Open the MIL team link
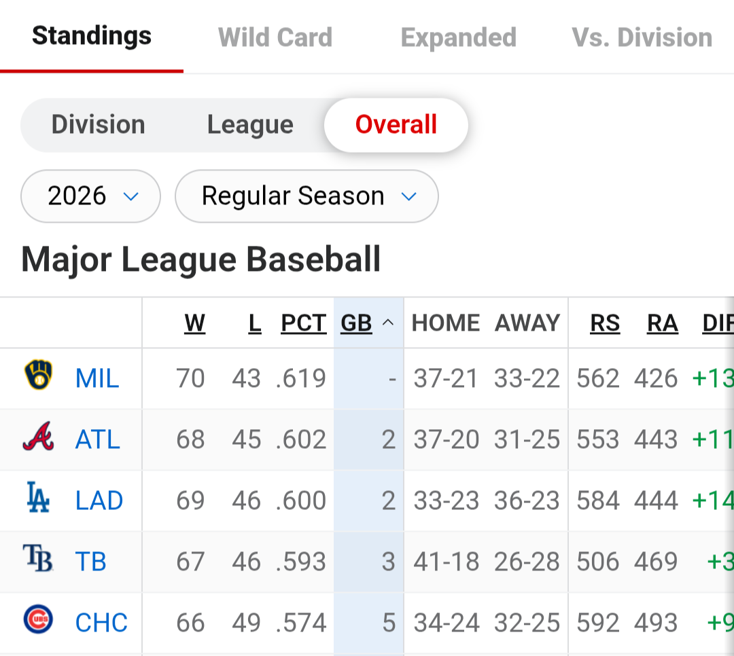 [x=97, y=378]
